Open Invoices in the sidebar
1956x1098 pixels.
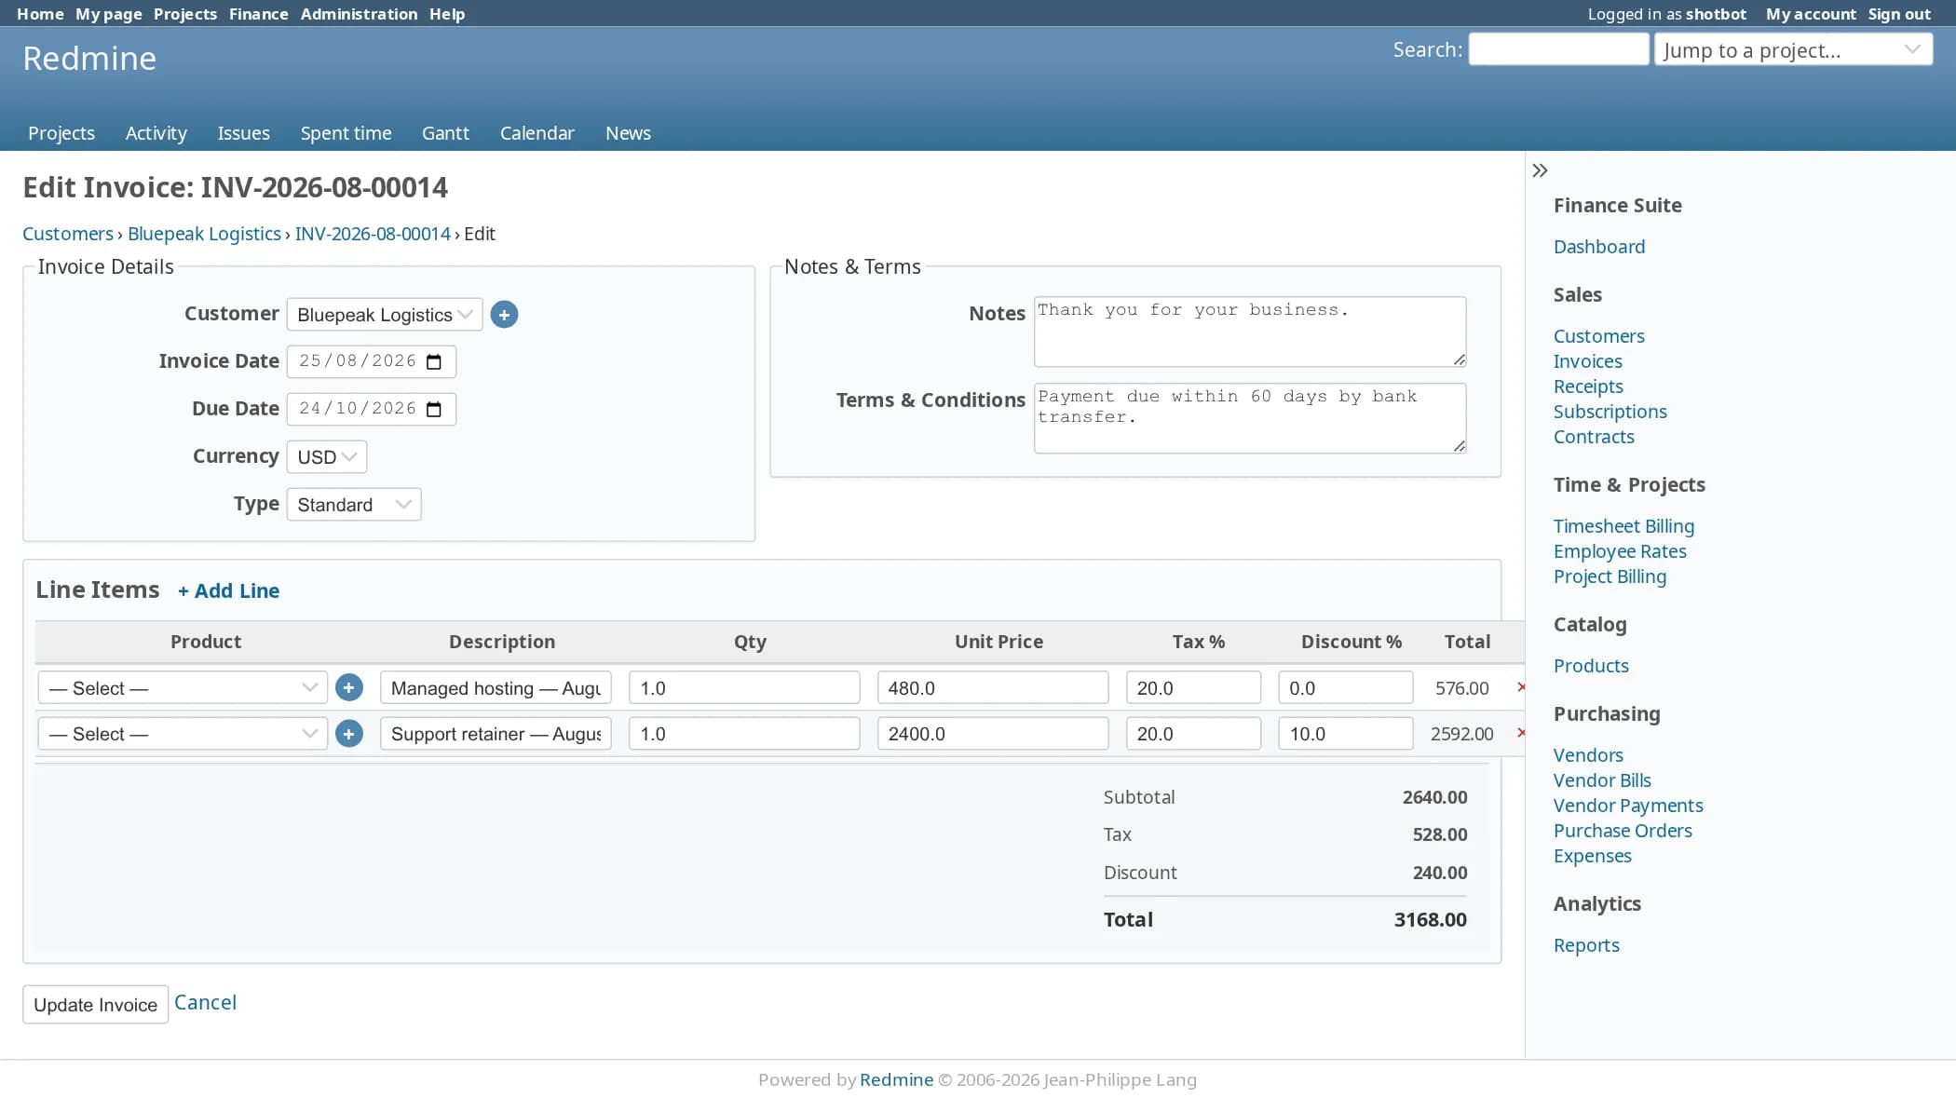[1588, 361]
